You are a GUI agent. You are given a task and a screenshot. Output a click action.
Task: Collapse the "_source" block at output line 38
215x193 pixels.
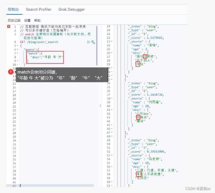coord(112,98)
